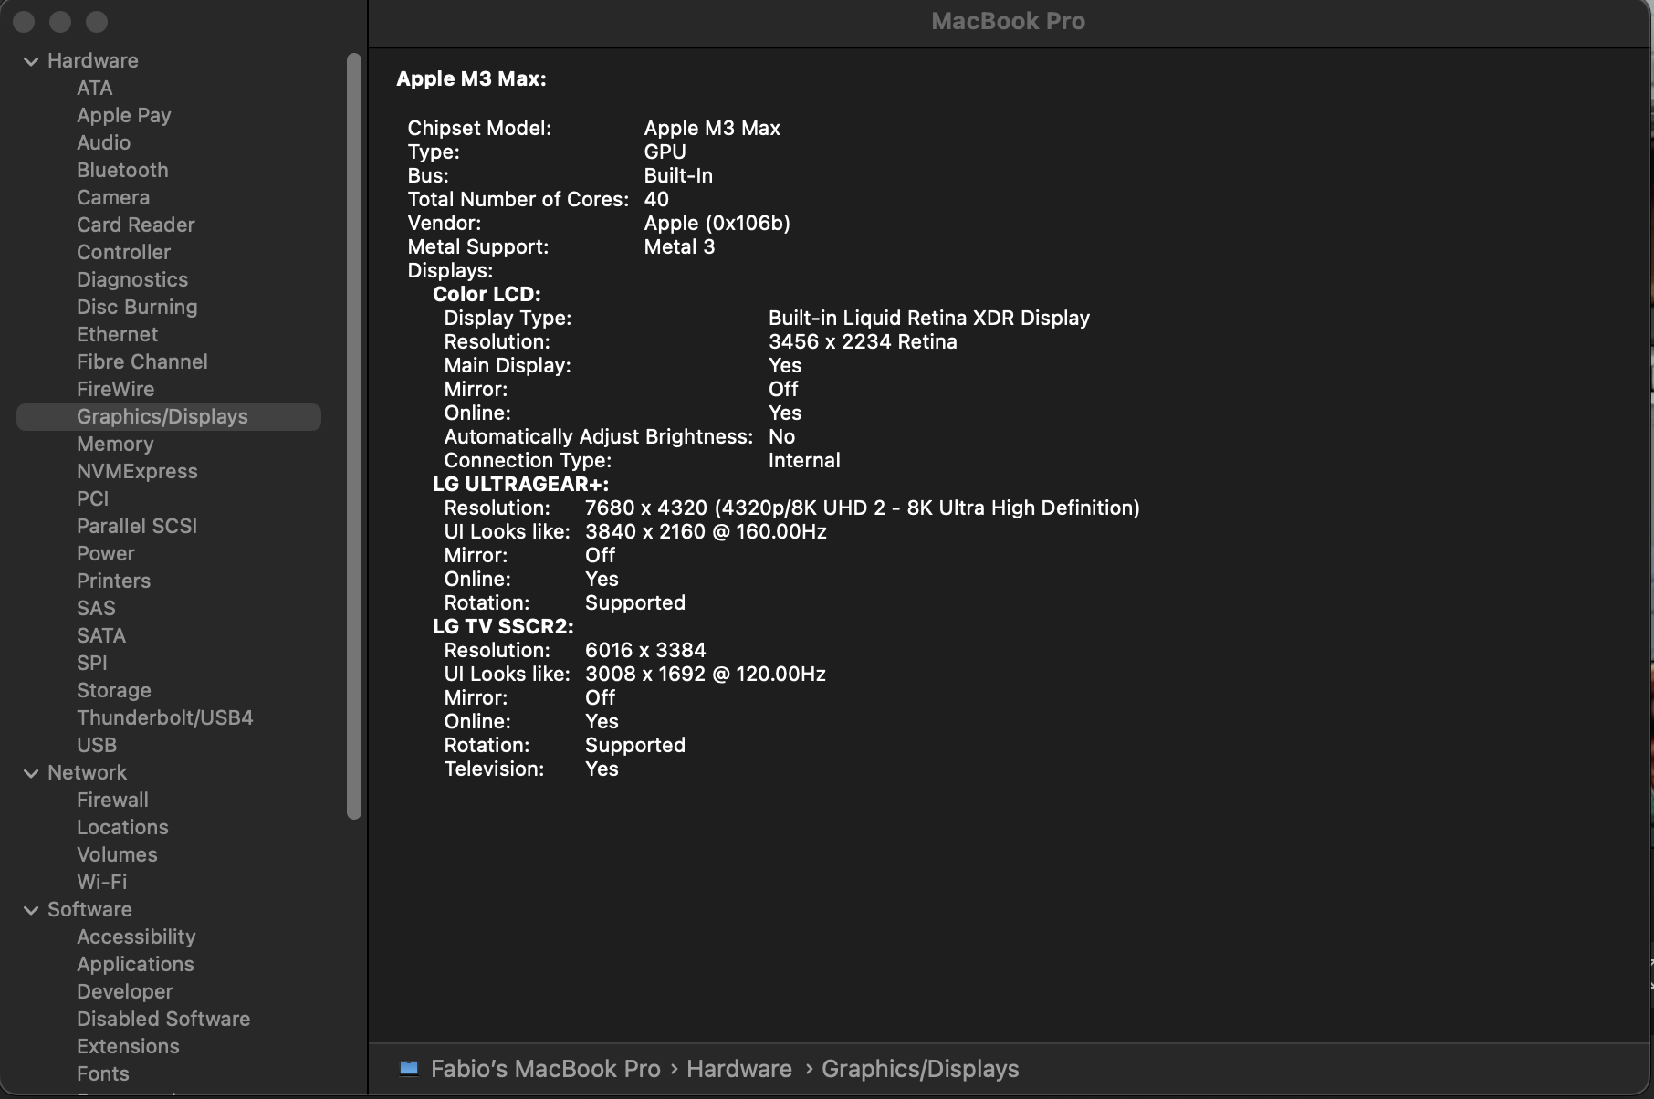Select the Apple Pay sidebar entry
This screenshot has height=1099, width=1654.
[123, 115]
